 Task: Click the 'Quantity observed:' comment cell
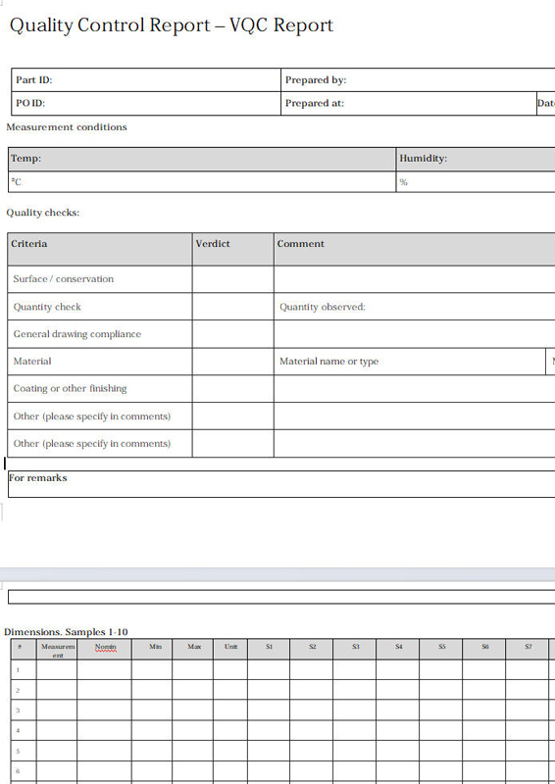click(415, 307)
